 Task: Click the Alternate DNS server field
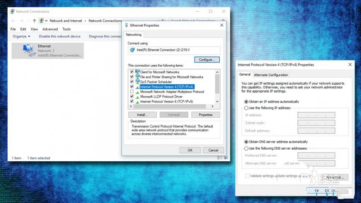(316, 163)
